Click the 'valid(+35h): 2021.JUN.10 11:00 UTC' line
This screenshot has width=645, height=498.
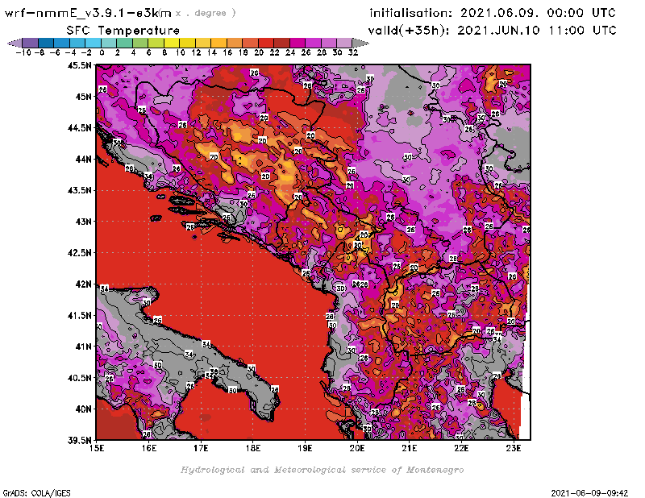pos(492,31)
